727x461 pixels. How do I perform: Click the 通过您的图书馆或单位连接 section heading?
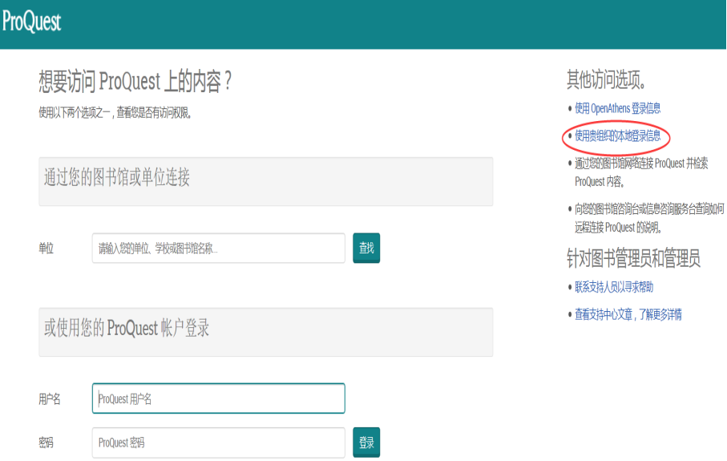point(117,177)
